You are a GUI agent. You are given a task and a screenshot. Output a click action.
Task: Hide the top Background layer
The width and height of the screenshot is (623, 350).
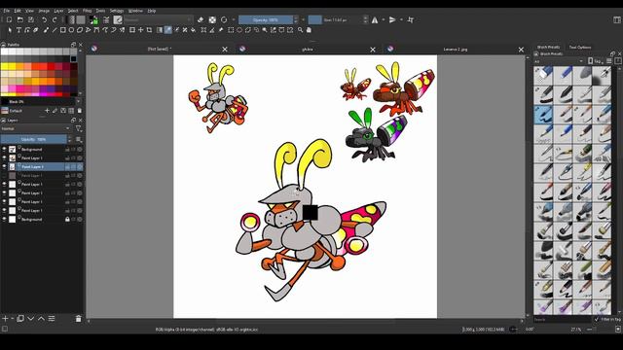pyautogui.click(x=4, y=149)
